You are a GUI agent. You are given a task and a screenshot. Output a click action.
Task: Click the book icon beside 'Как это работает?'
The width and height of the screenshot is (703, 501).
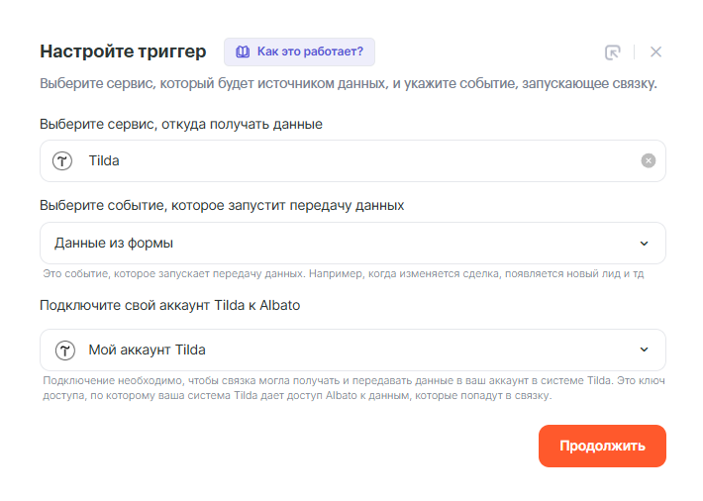coord(243,51)
